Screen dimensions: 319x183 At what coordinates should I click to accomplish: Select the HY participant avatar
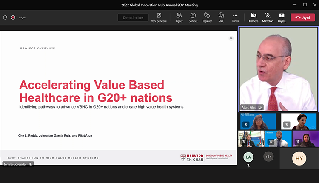point(299,158)
